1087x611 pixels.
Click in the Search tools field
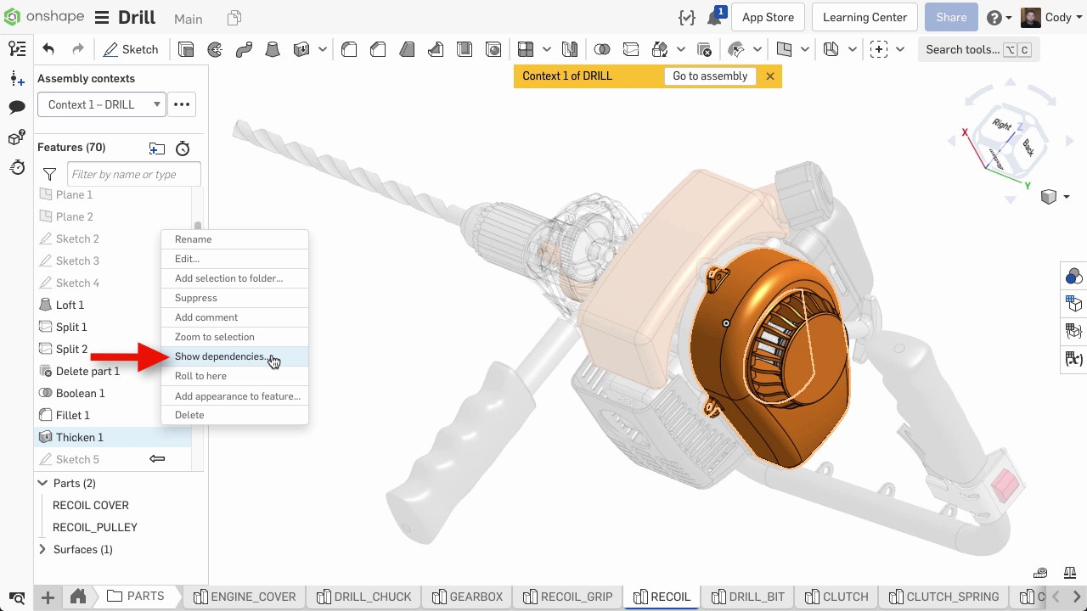click(978, 49)
